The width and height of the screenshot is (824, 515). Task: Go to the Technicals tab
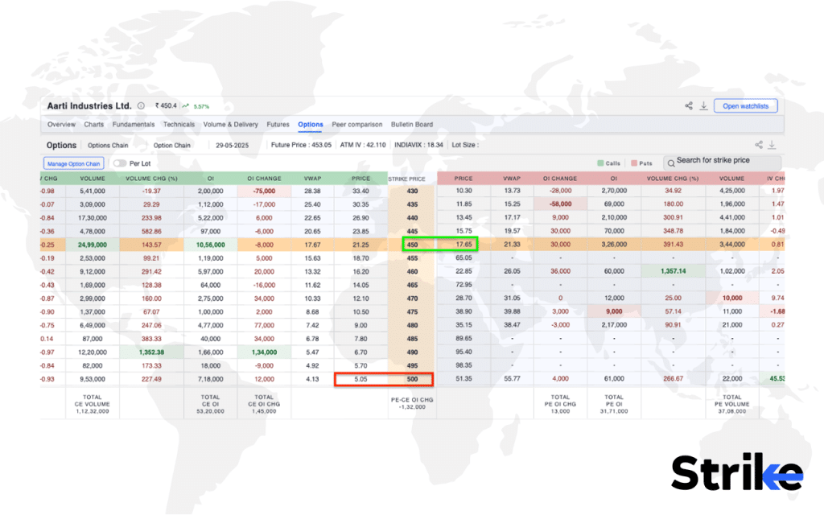tap(179, 125)
